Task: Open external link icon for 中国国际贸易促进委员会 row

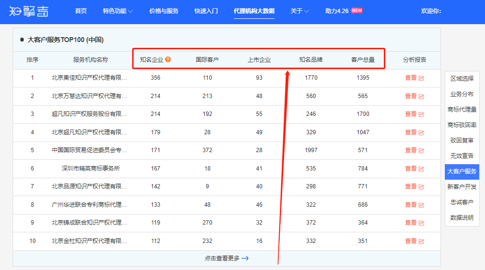Action: click(421, 150)
